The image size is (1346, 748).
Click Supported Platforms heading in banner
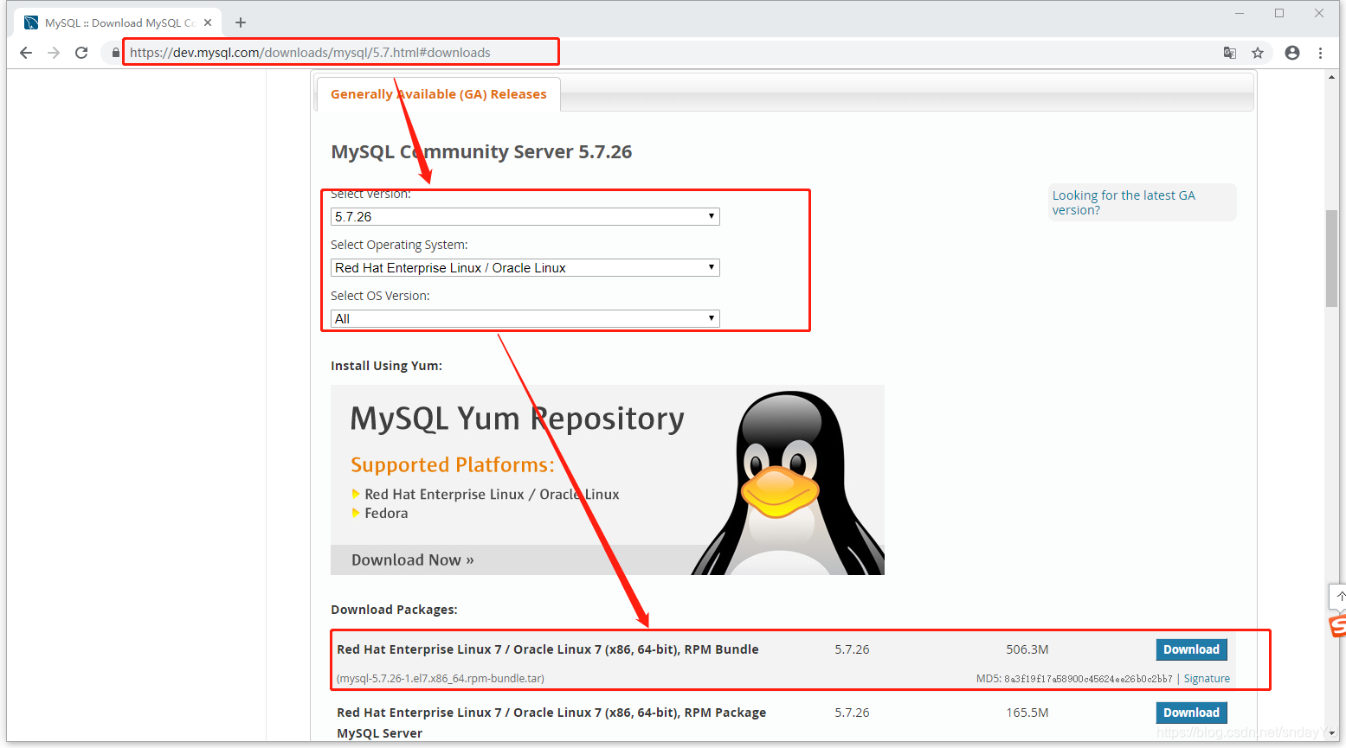tap(453, 465)
